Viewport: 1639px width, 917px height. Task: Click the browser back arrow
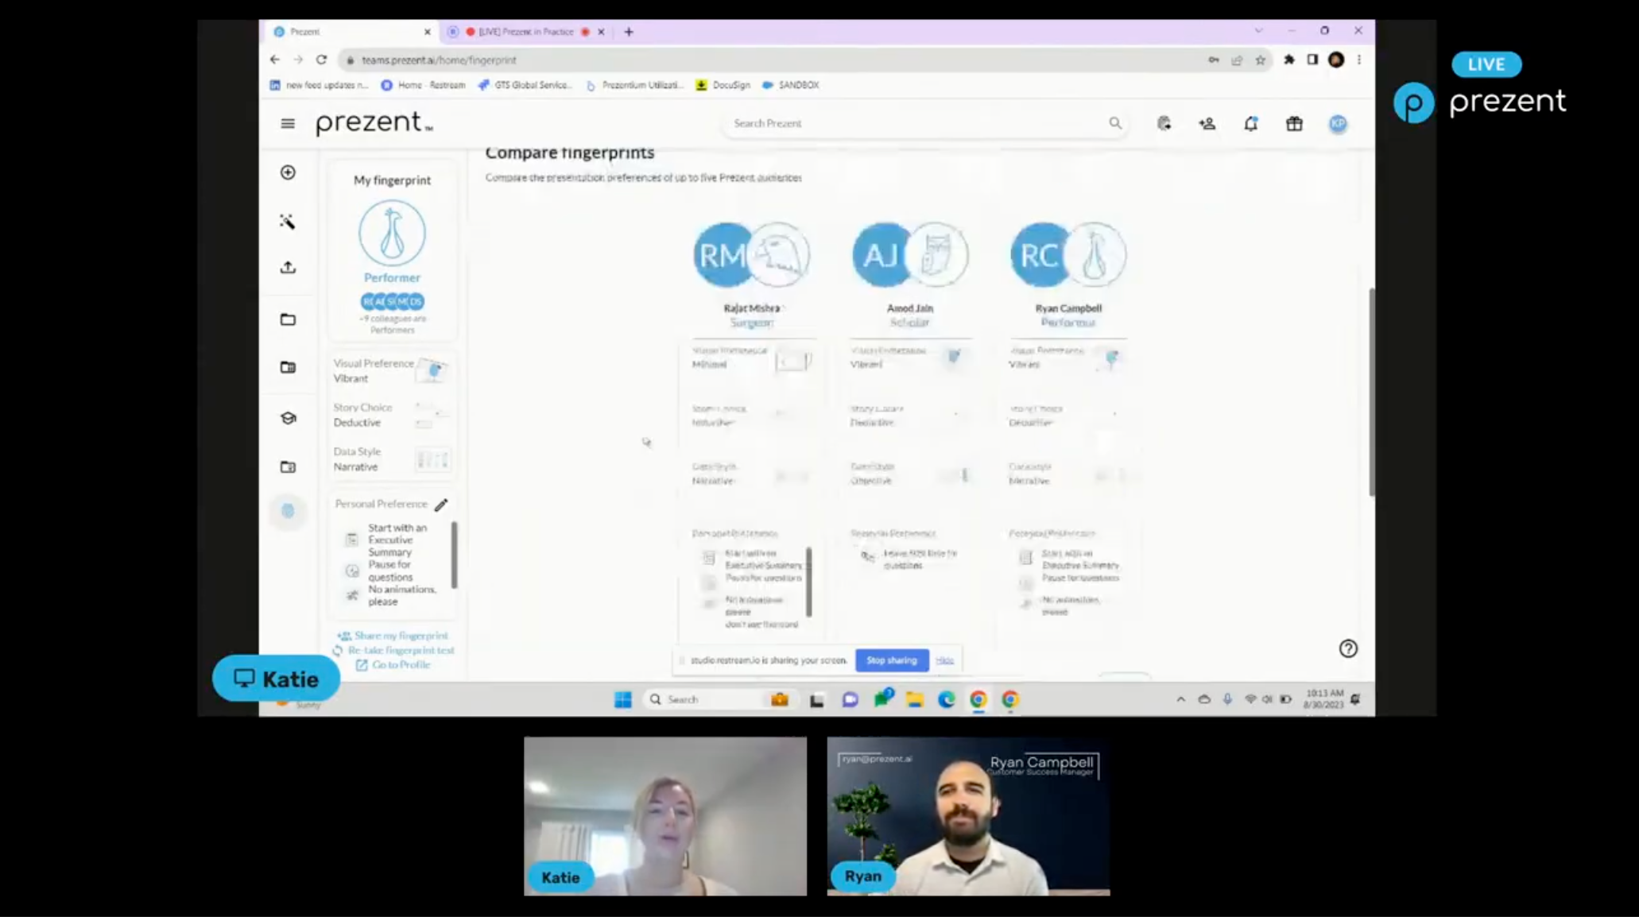pyautogui.click(x=275, y=60)
